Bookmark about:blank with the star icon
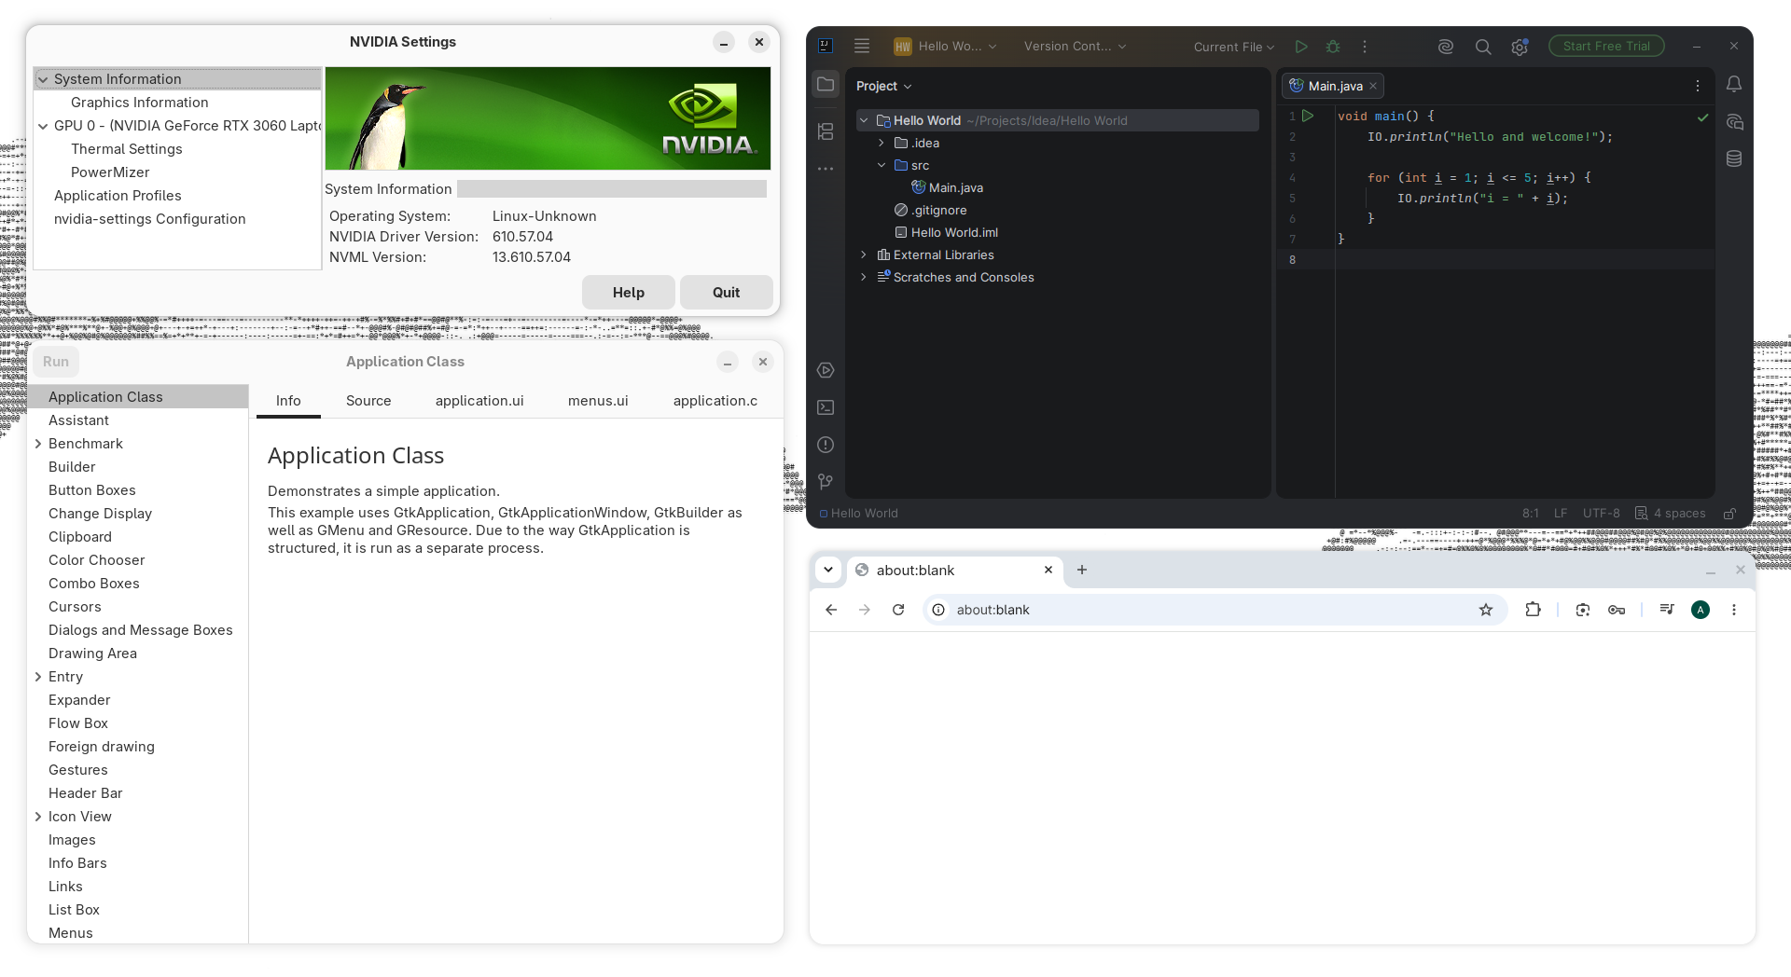Screen dimensions: 1791x977 pos(1486,610)
